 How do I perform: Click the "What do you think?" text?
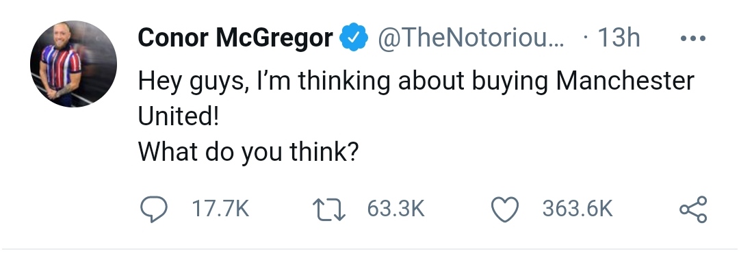click(x=248, y=152)
